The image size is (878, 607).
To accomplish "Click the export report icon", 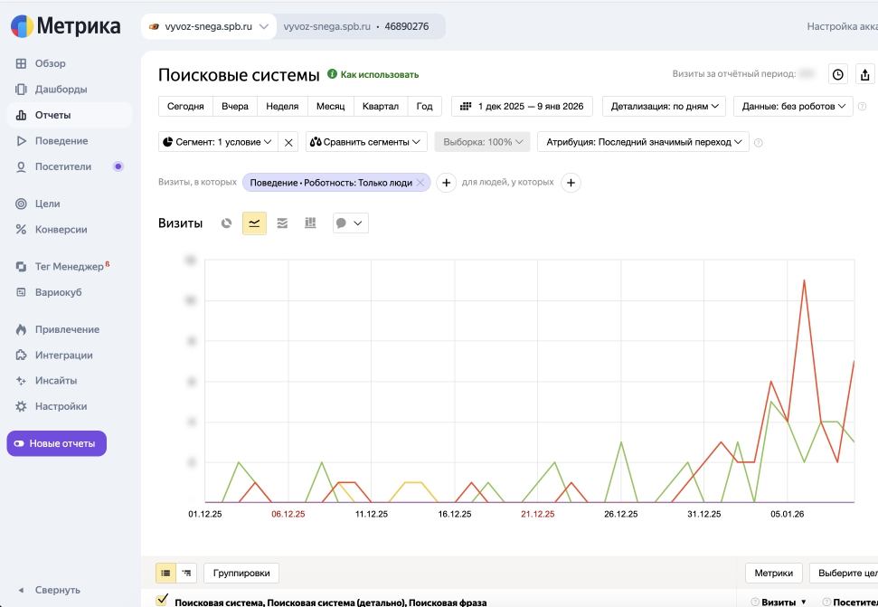I will (x=865, y=75).
